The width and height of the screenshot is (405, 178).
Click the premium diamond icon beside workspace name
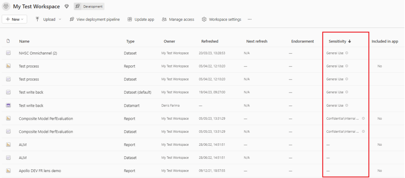click(66, 7)
